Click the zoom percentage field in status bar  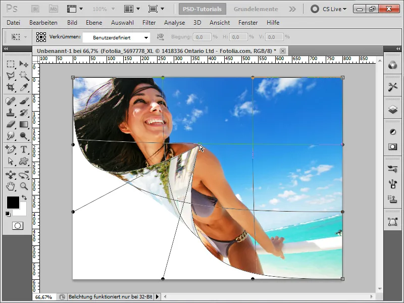43,297
